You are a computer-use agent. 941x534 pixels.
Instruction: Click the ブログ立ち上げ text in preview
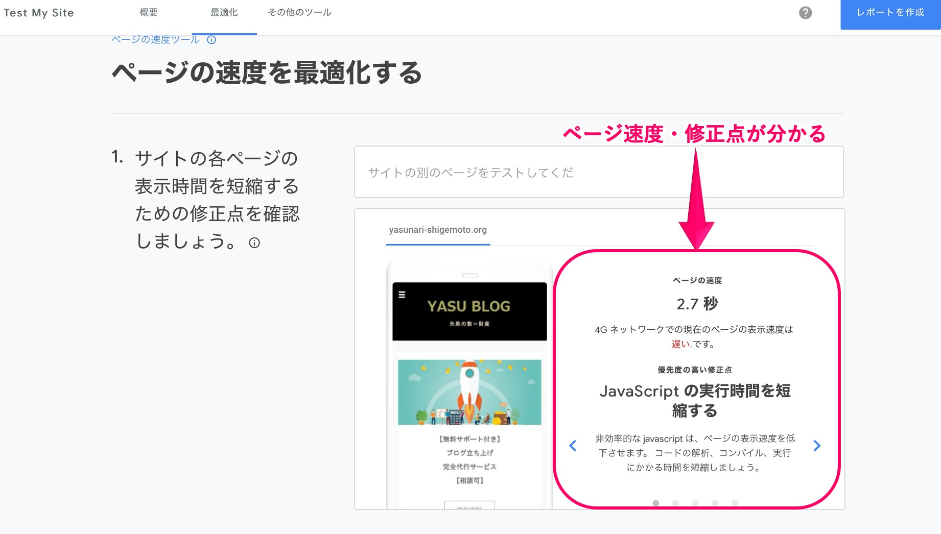[469, 453]
